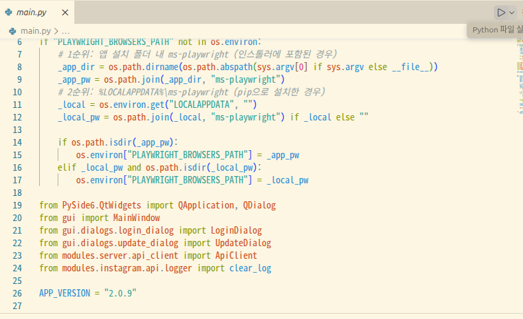523x319 pixels.
Task: Click LoginDialog import name
Action: 236,230
